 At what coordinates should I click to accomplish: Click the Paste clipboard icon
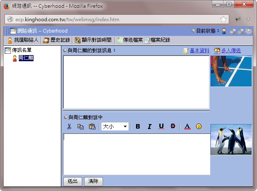92,127
